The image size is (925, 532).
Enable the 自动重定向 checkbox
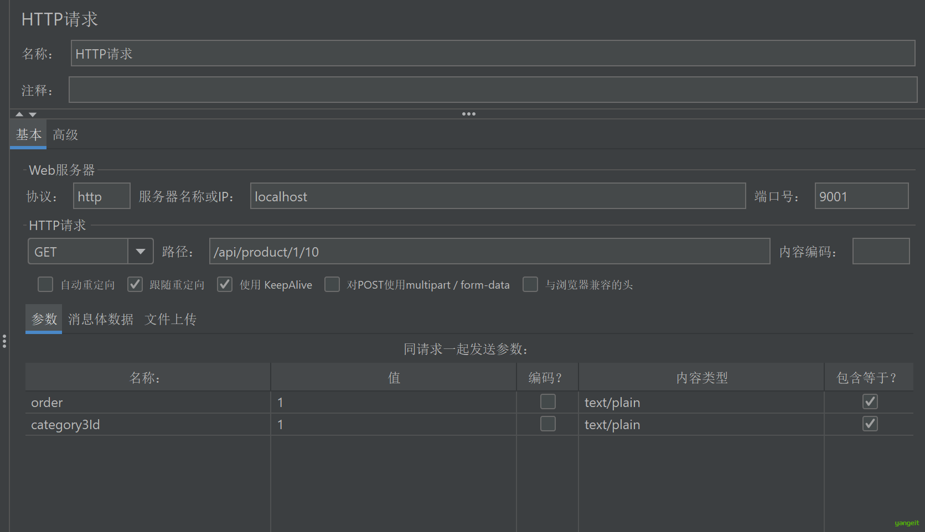[45, 284]
